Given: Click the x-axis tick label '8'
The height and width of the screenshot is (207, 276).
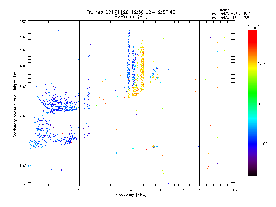Looking at the screenshot, I should 183,190.
